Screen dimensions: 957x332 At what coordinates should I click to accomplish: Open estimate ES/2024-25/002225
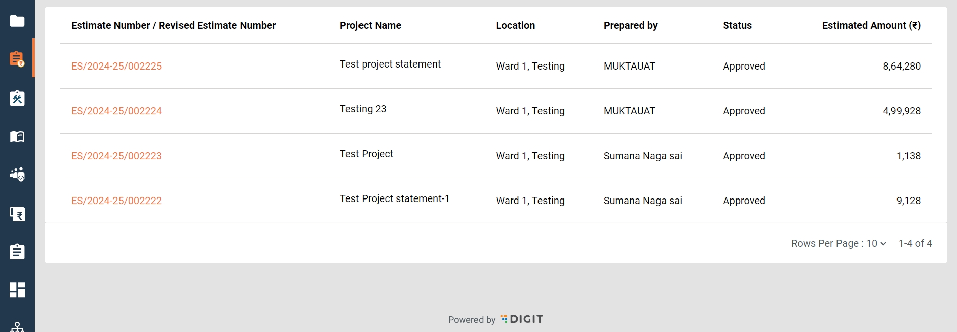[x=116, y=67]
